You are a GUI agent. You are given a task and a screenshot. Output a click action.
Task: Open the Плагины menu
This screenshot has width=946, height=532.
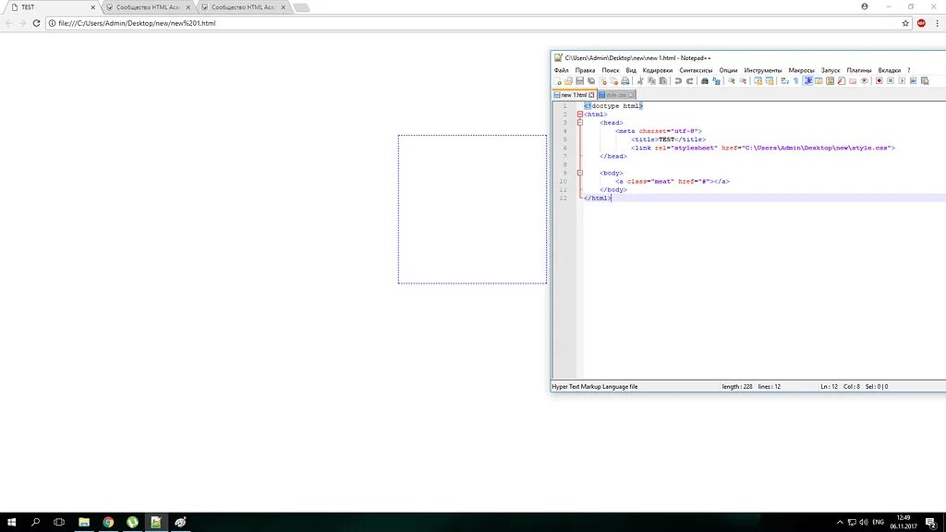pos(859,70)
